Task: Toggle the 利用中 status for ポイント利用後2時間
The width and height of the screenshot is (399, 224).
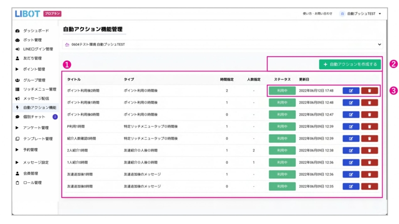Action: [282, 91]
